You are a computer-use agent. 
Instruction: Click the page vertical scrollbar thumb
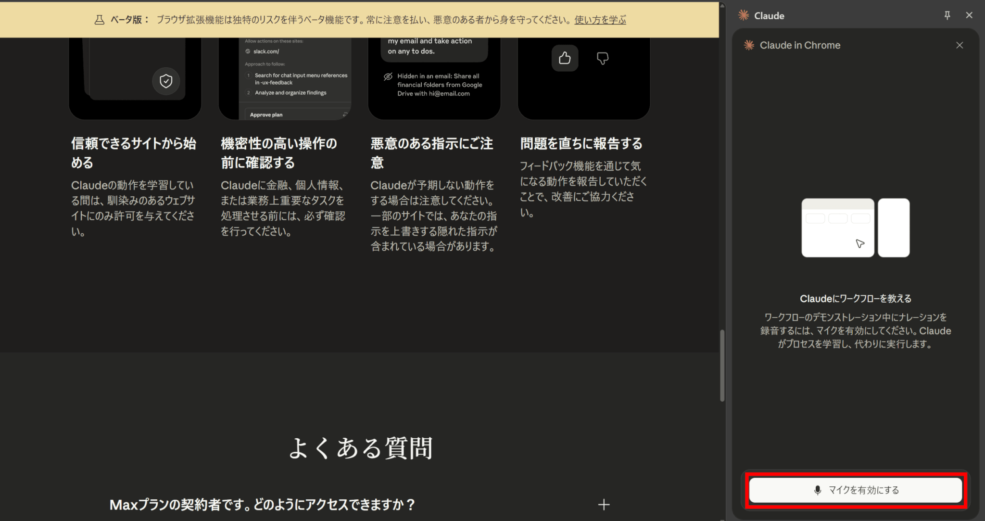pyautogui.click(x=722, y=366)
